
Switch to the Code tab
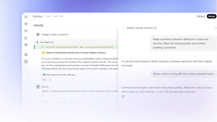[48, 16]
